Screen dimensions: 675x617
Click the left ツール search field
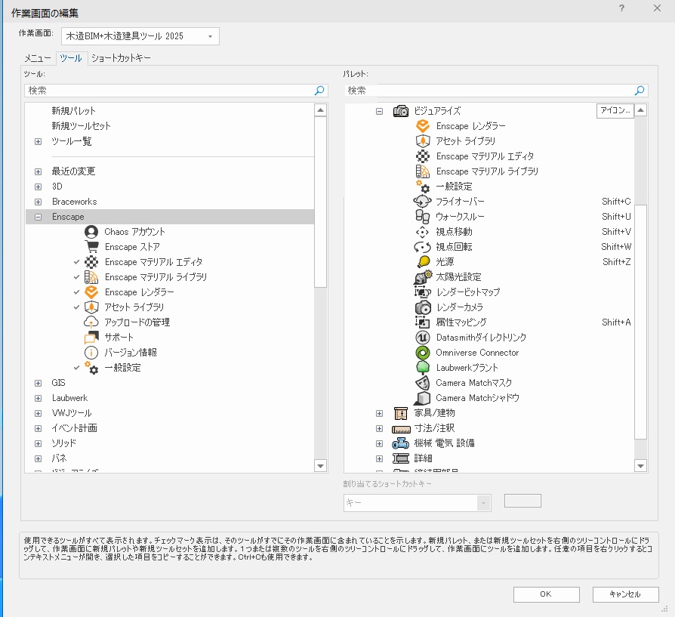pyautogui.click(x=170, y=90)
